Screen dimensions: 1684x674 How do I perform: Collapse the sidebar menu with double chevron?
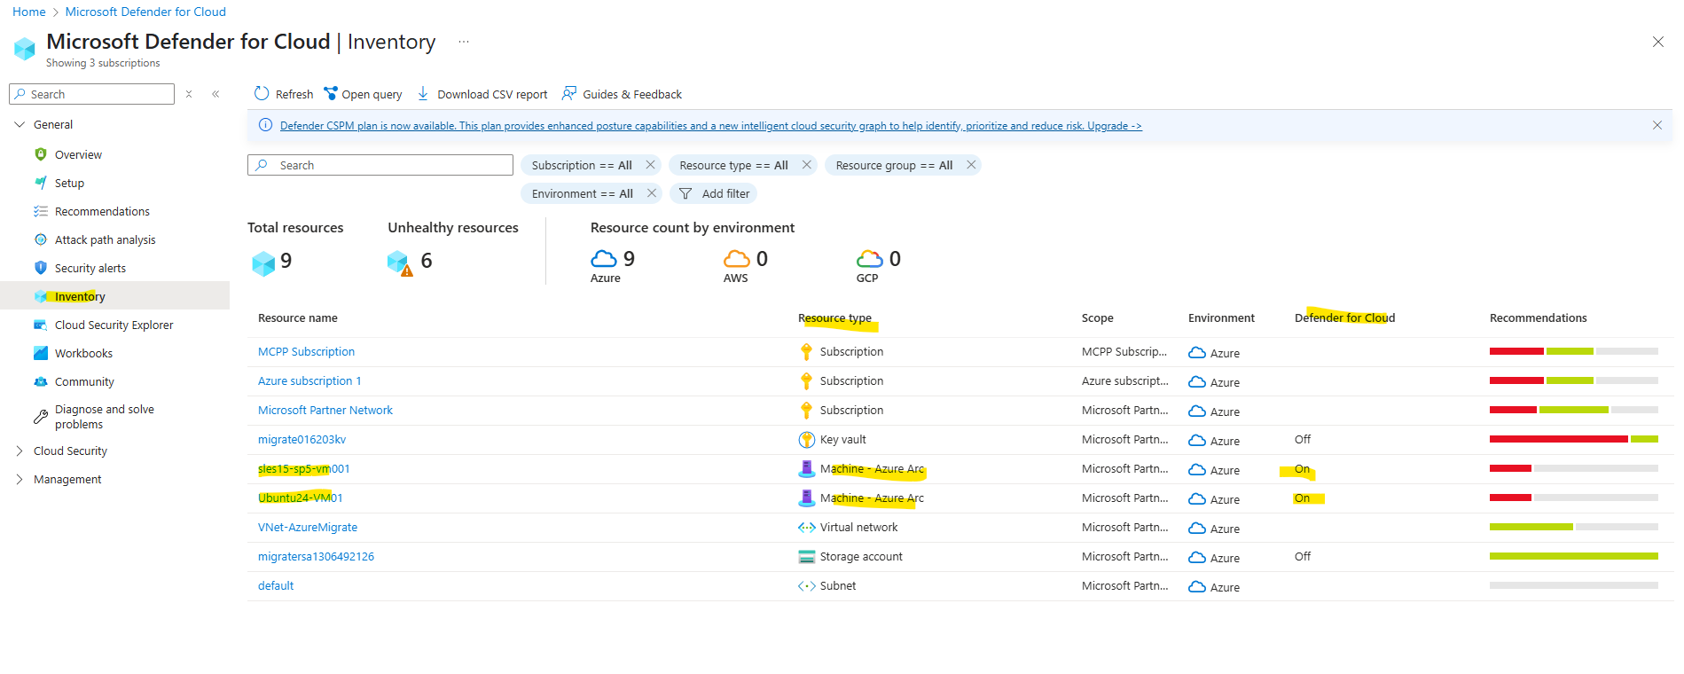215,94
